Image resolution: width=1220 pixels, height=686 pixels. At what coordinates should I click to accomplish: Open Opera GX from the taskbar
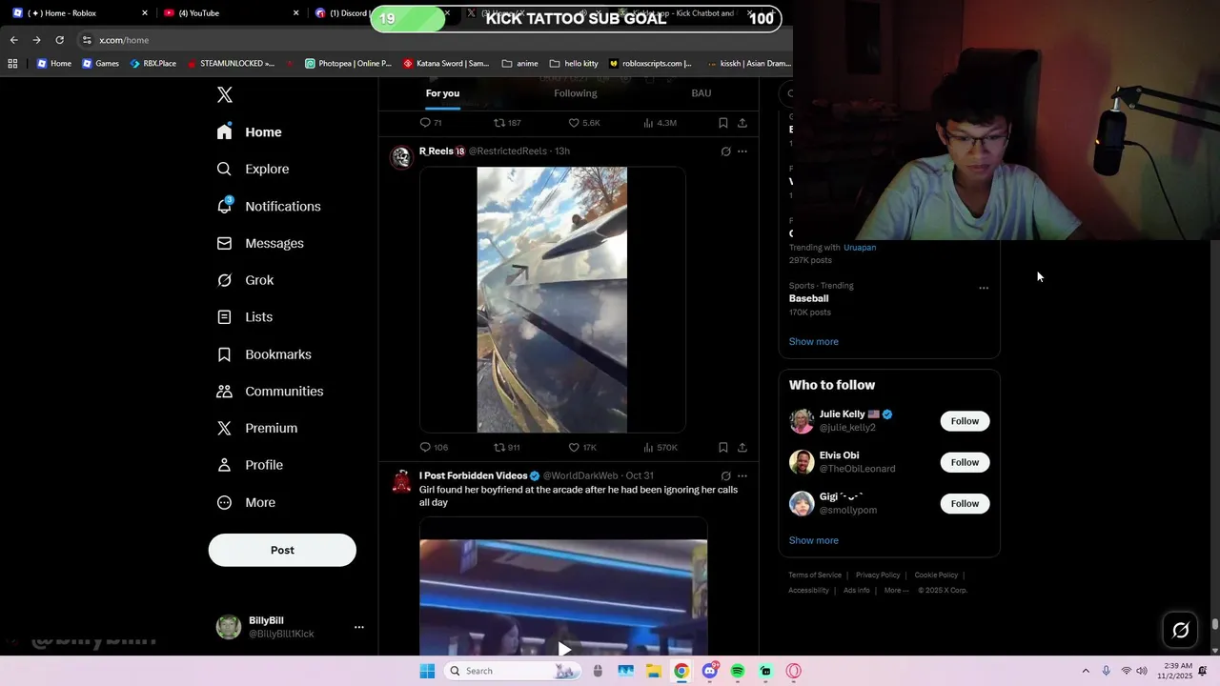[x=793, y=671]
